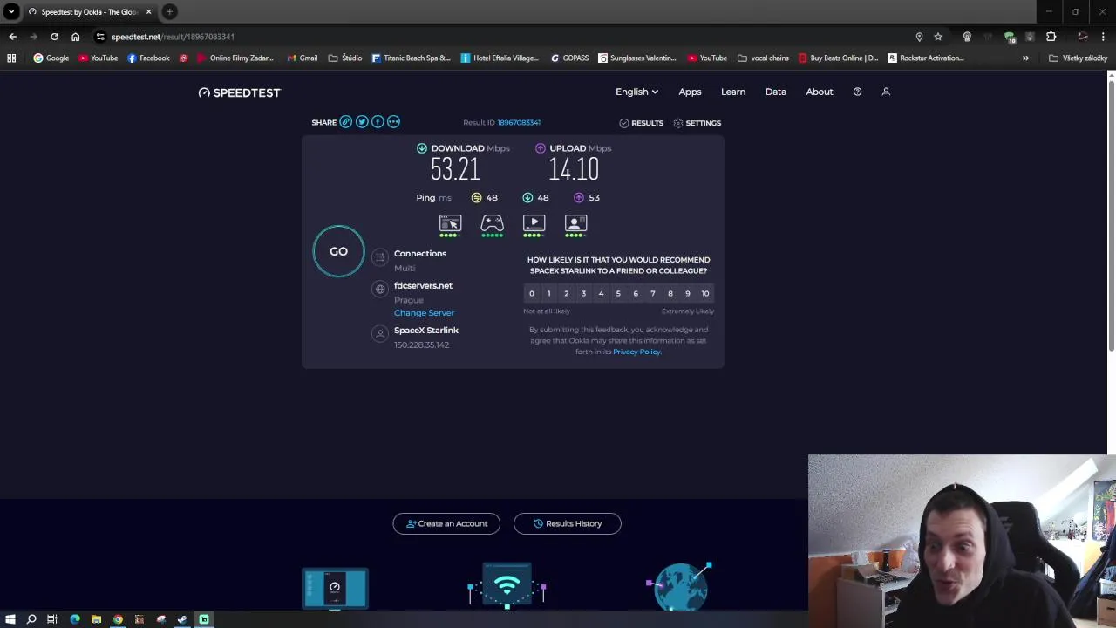1116x628 pixels.
Task: Open the English language dropdown
Action: coord(636,92)
